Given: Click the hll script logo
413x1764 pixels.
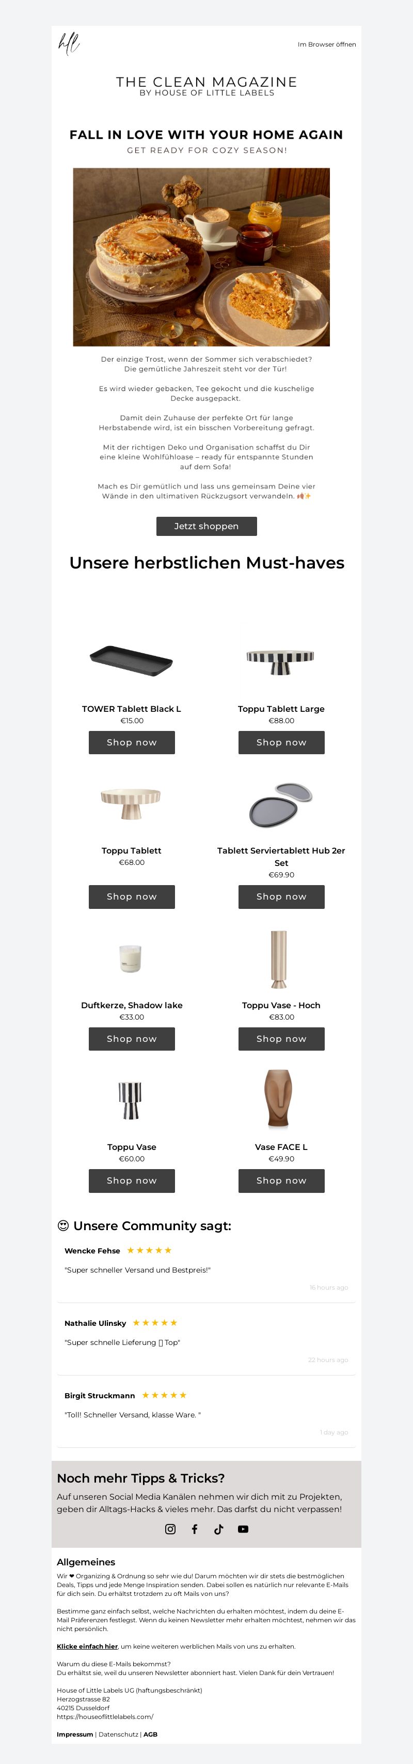Looking at the screenshot, I should tap(68, 43).
